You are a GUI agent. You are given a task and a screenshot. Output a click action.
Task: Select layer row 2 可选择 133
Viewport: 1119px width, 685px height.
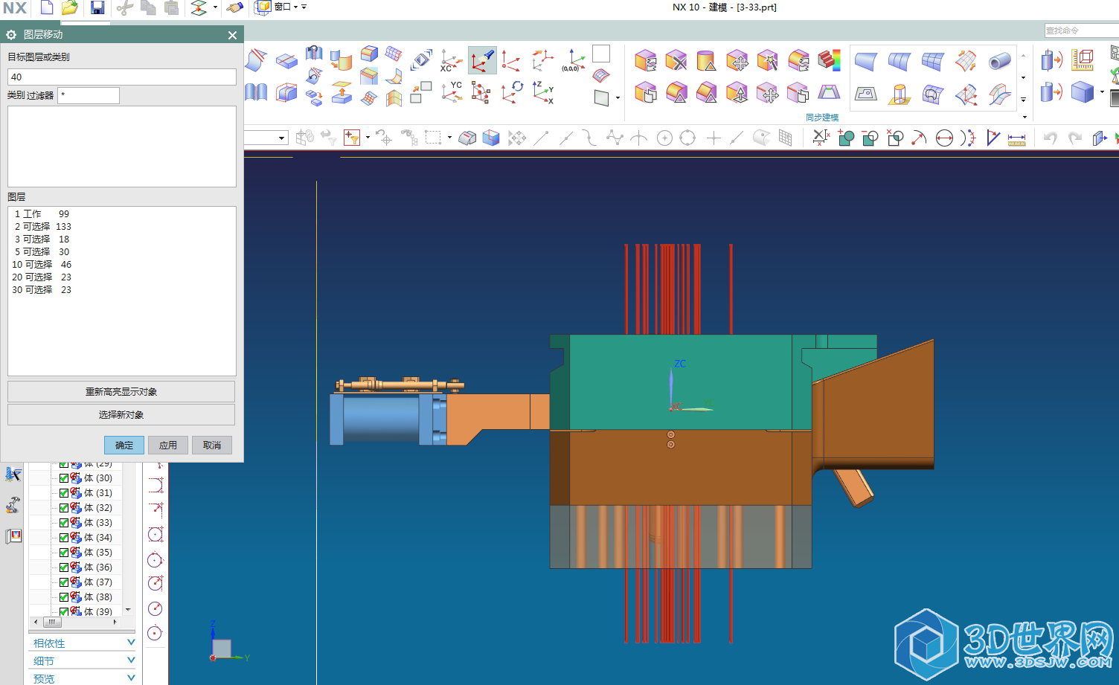[122, 226]
